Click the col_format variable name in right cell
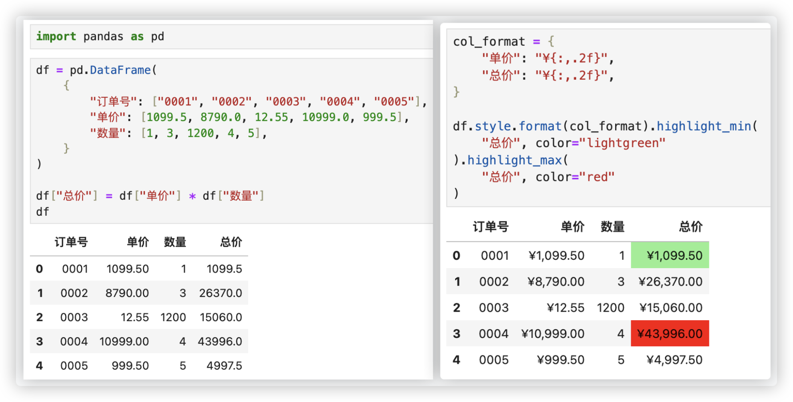This screenshot has width=793, height=402. click(489, 42)
